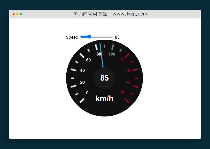The image size is (210, 149).
Task: Click the 60 mark on the gauge
Action: click(x=88, y=60)
